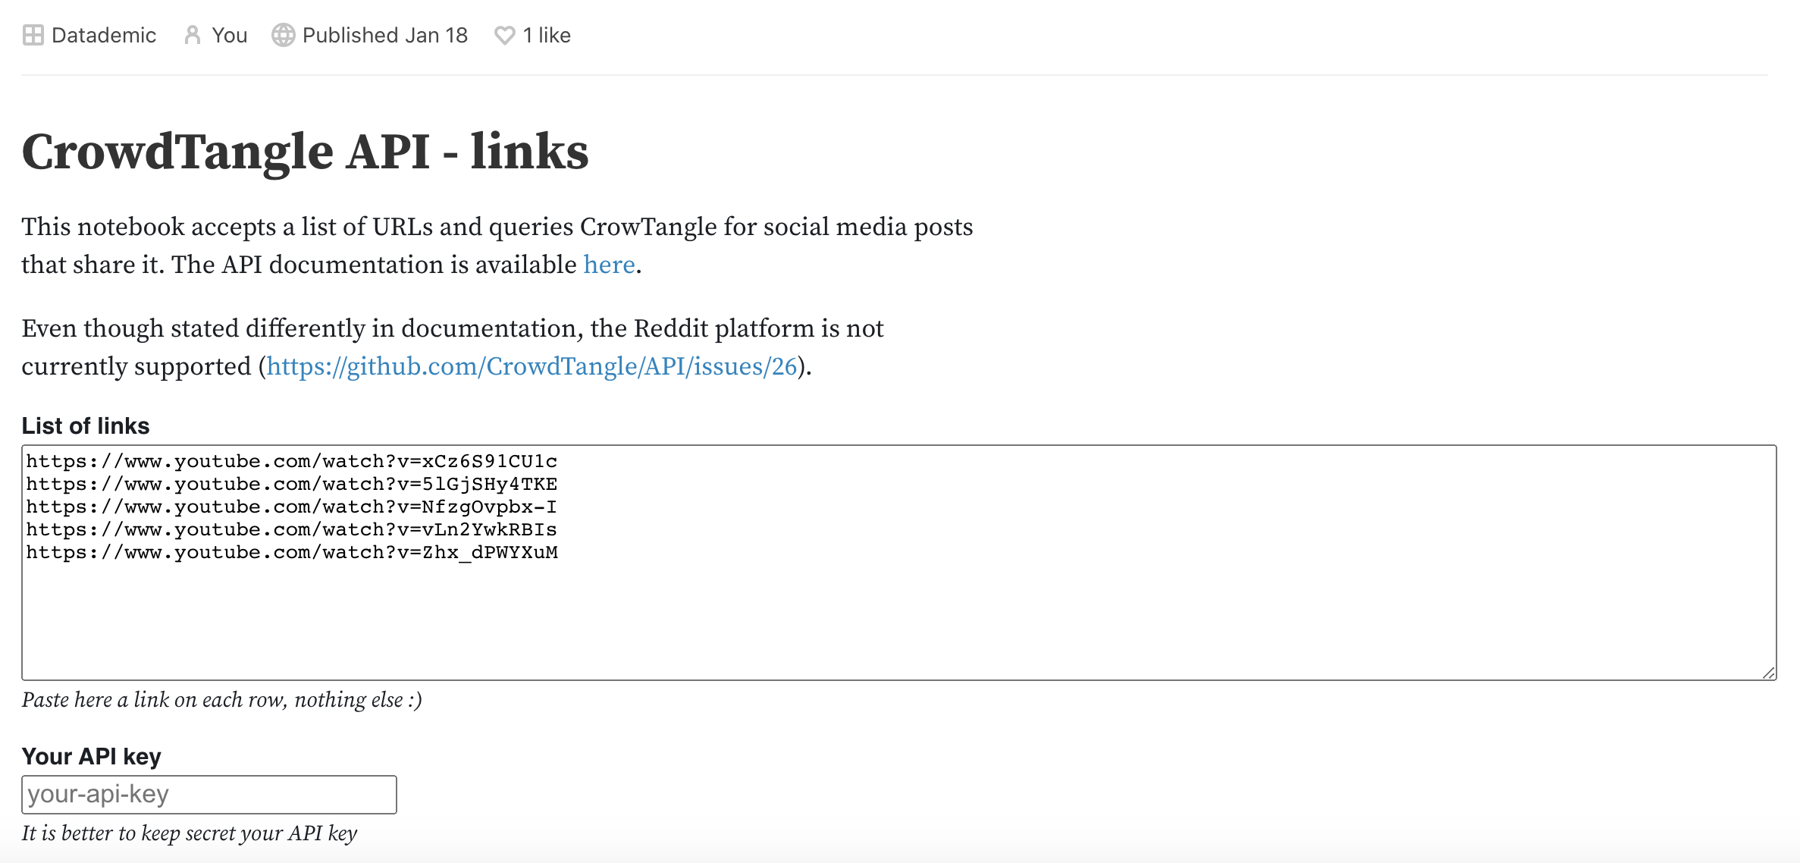Screen dimensions: 1800x863
Task: Click the Your API key label
Action: pyautogui.click(x=92, y=757)
